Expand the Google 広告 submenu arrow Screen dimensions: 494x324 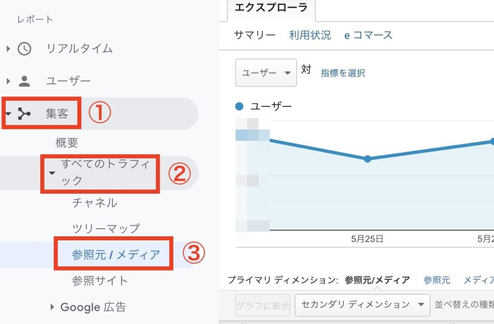pyautogui.click(x=52, y=307)
